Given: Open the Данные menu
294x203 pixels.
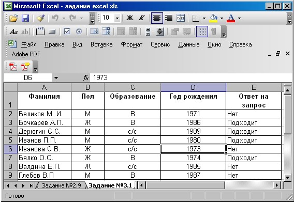Looking at the screenshot, I should [x=188, y=44].
